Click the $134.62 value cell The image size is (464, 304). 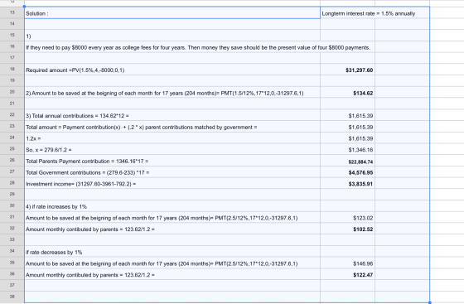(347, 93)
